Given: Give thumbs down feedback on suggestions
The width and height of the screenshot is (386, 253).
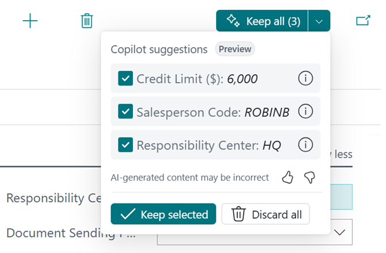Looking at the screenshot, I should 309,177.
